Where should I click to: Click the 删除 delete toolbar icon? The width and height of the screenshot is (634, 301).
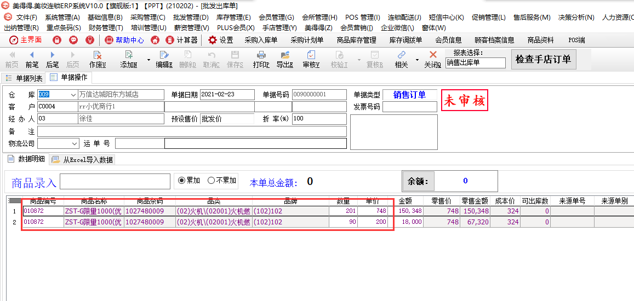(x=187, y=60)
